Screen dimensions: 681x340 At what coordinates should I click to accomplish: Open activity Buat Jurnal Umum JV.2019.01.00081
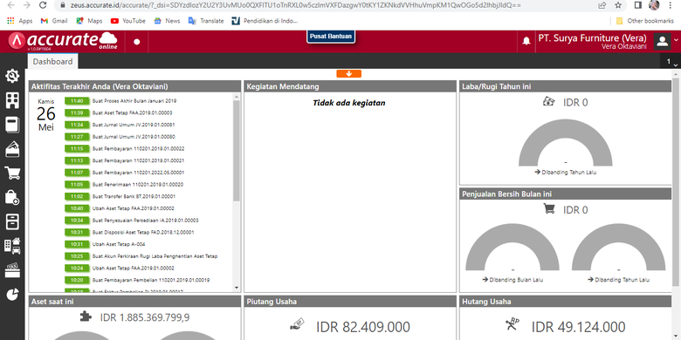pyautogui.click(x=134, y=125)
